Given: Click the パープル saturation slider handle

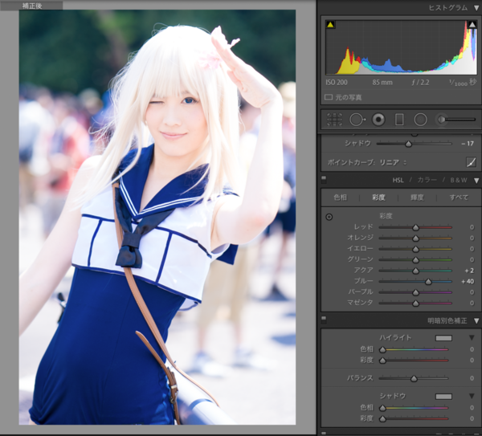Looking at the screenshot, I should (x=415, y=292).
